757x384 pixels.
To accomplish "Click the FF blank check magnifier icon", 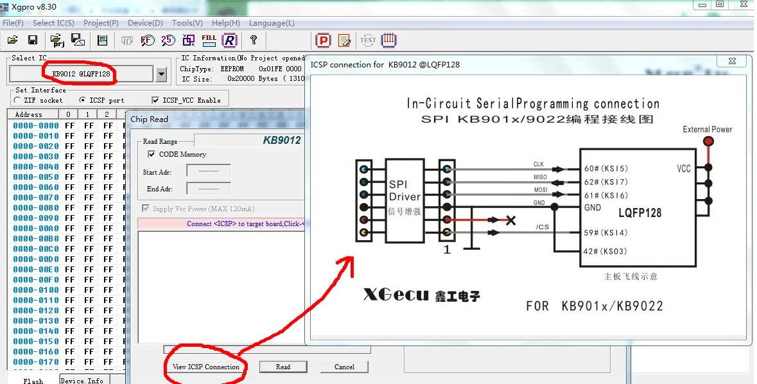I will 148,40.
